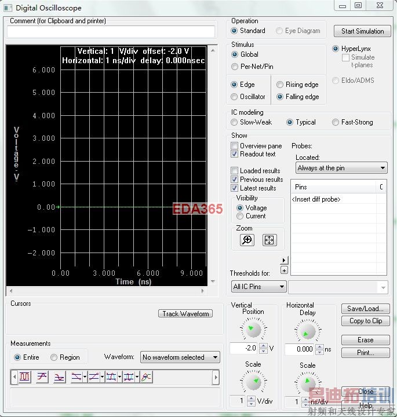The height and width of the screenshot is (417, 397).
Task: Increase Vertical Position with the up stepper
Action: tap(264, 345)
